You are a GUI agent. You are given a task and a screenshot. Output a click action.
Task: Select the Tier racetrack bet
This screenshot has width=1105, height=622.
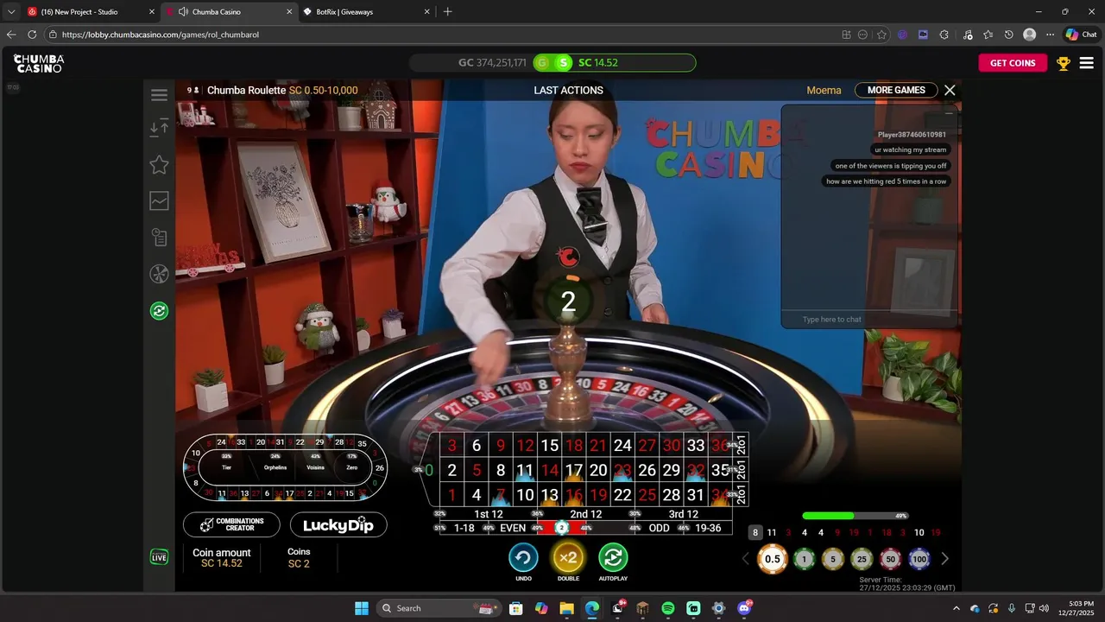(x=226, y=467)
